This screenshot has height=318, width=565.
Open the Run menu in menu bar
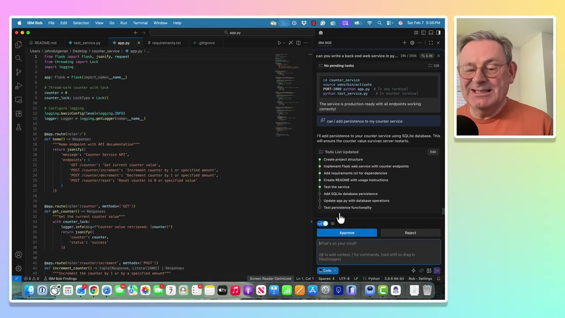click(124, 23)
